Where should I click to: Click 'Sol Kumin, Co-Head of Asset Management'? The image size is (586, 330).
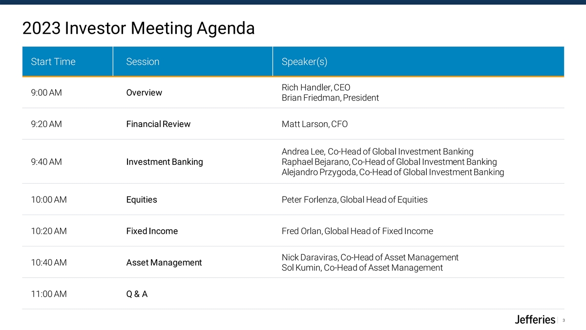click(362, 268)
